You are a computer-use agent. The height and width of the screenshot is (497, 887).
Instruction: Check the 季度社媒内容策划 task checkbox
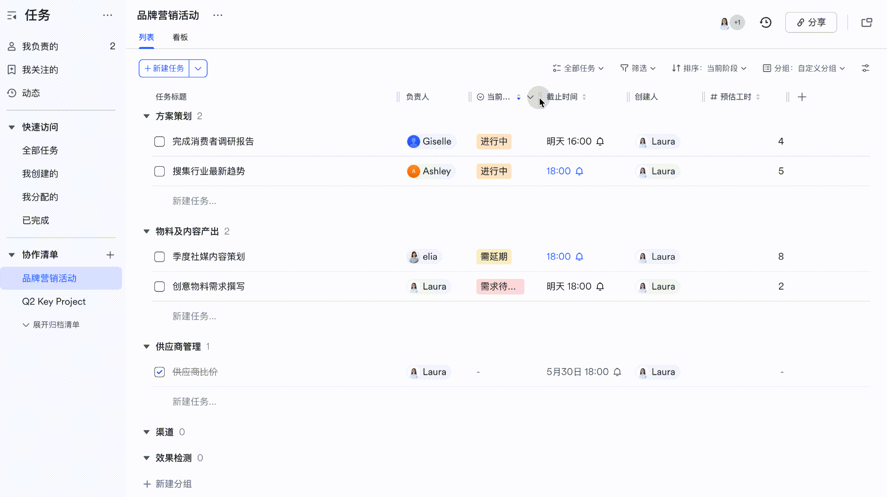pos(159,257)
